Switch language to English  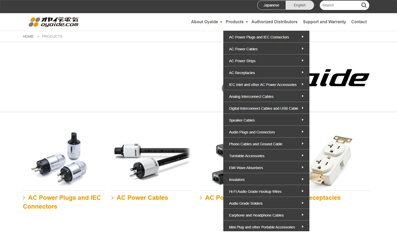tap(299, 5)
